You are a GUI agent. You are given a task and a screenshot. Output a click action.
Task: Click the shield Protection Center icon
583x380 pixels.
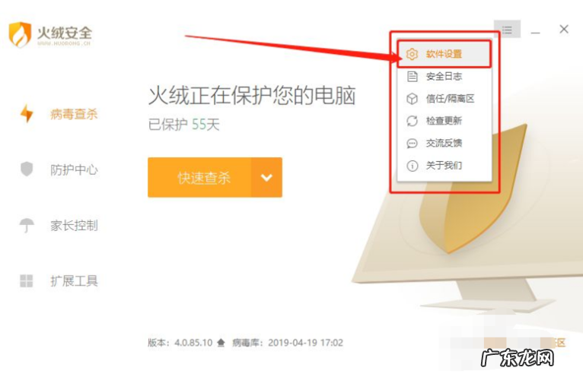27,169
